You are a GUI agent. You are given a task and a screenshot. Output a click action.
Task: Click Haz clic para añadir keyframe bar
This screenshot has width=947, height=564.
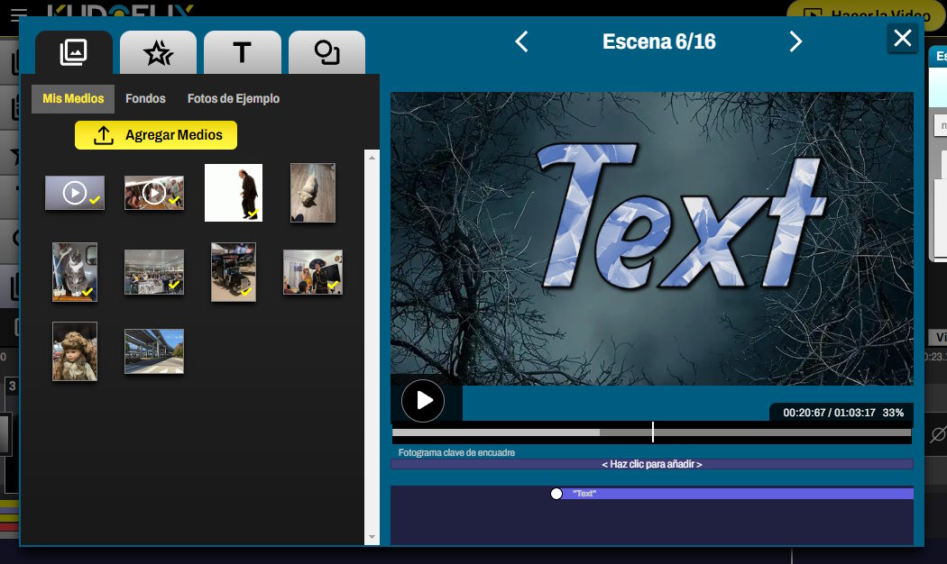[x=651, y=464]
